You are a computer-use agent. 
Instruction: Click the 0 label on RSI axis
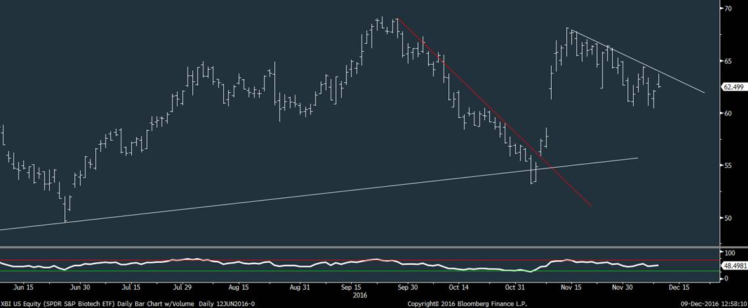coord(726,279)
